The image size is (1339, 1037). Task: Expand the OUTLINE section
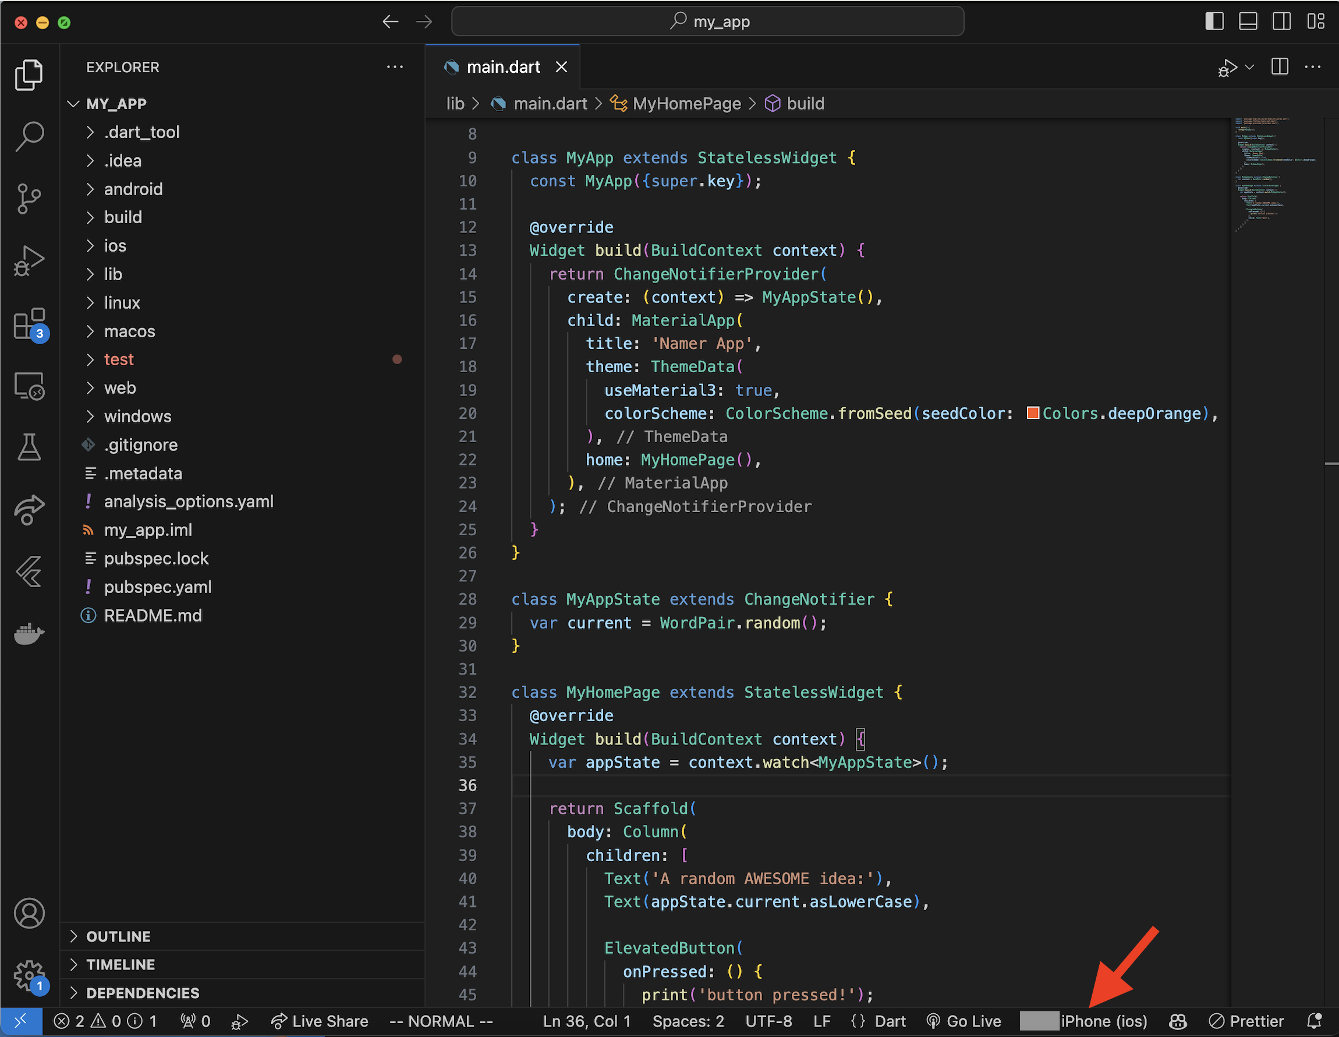point(118,936)
